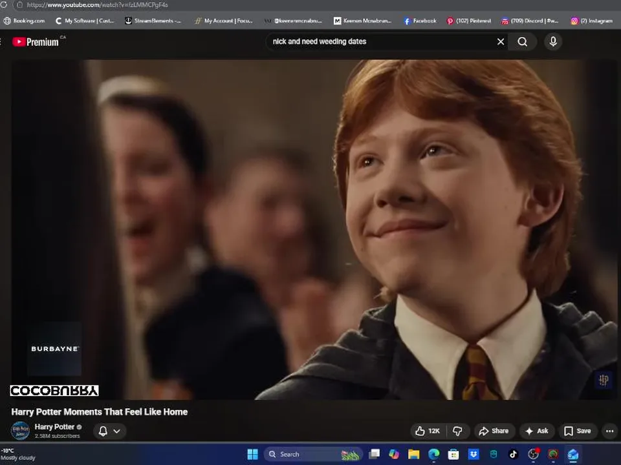Image resolution: width=621 pixels, height=465 pixels.
Task: Toggle the notification bell for Harry Potter
Action: click(x=103, y=431)
